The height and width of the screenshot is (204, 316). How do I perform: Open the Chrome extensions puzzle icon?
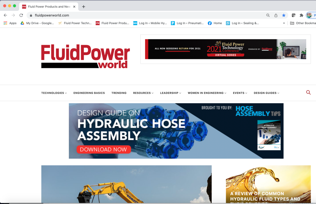(301, 15)
